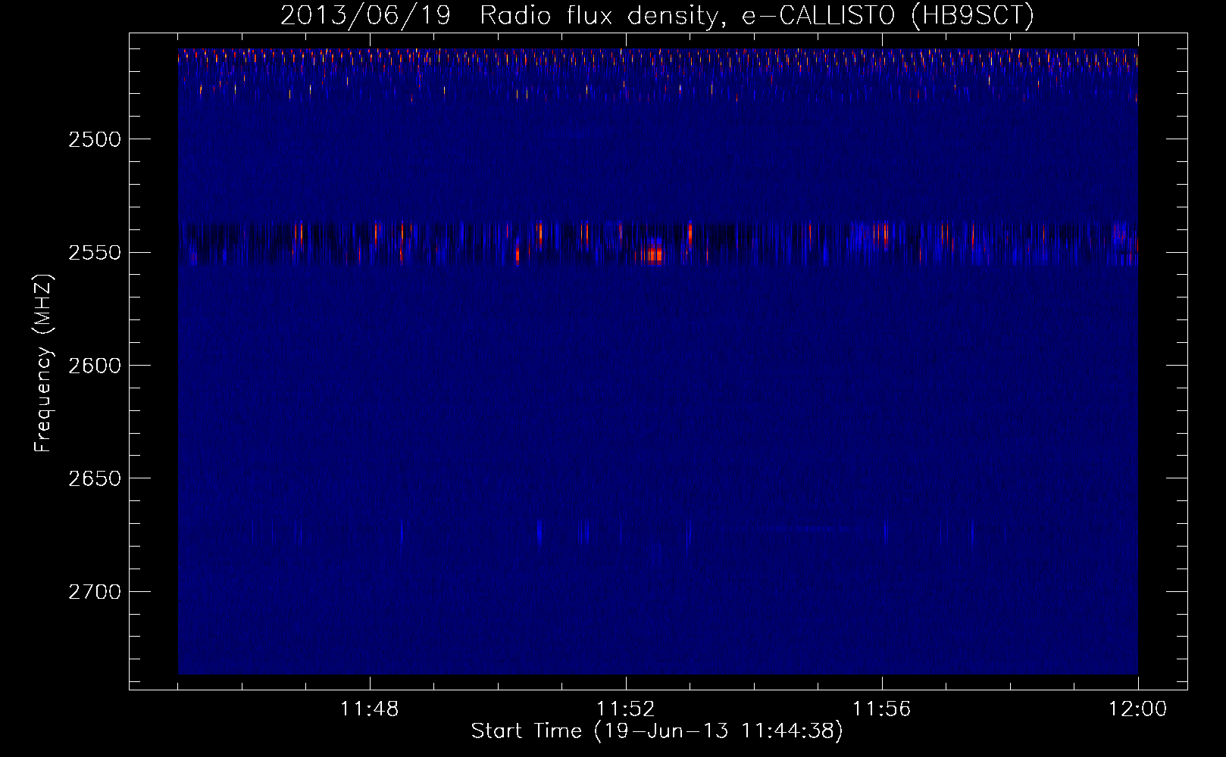
Task: Click the 12:00 time tick label
Action: pyautogui.click(x=1138, y=709)
